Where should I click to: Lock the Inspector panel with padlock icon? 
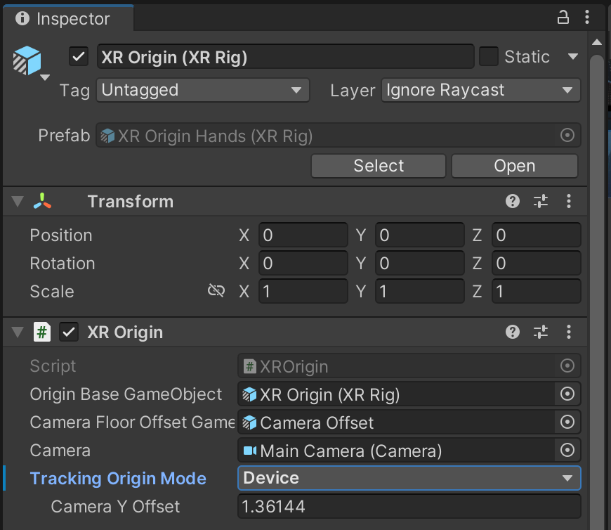click(x=563, y=18)
